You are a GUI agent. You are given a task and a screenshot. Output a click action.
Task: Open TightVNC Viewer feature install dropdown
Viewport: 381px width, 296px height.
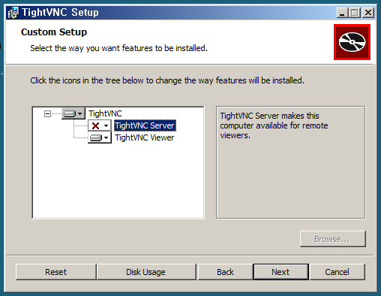[99, 137]
